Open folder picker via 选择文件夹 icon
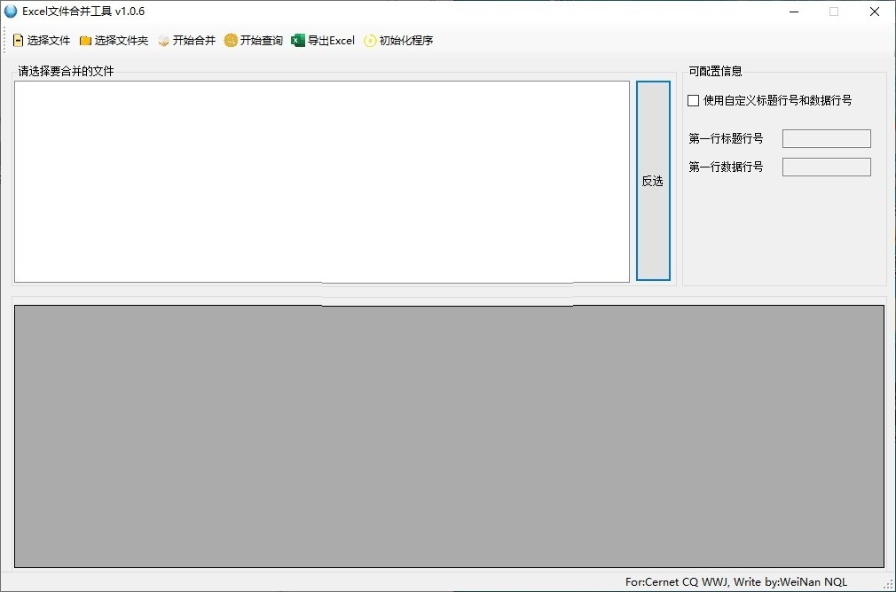This screenshot has height=592, width=896. [x=83, y=40]
